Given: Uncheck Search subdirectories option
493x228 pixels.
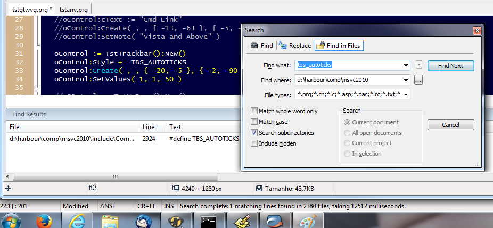Looking at the screenshot, I should tap(254, 132).
